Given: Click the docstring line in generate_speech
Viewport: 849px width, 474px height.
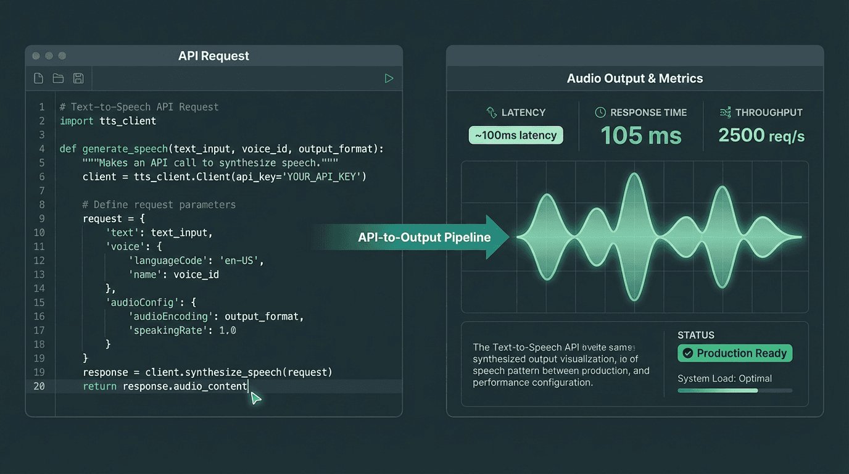Looking at the screenshot, I should coord(210,163).
